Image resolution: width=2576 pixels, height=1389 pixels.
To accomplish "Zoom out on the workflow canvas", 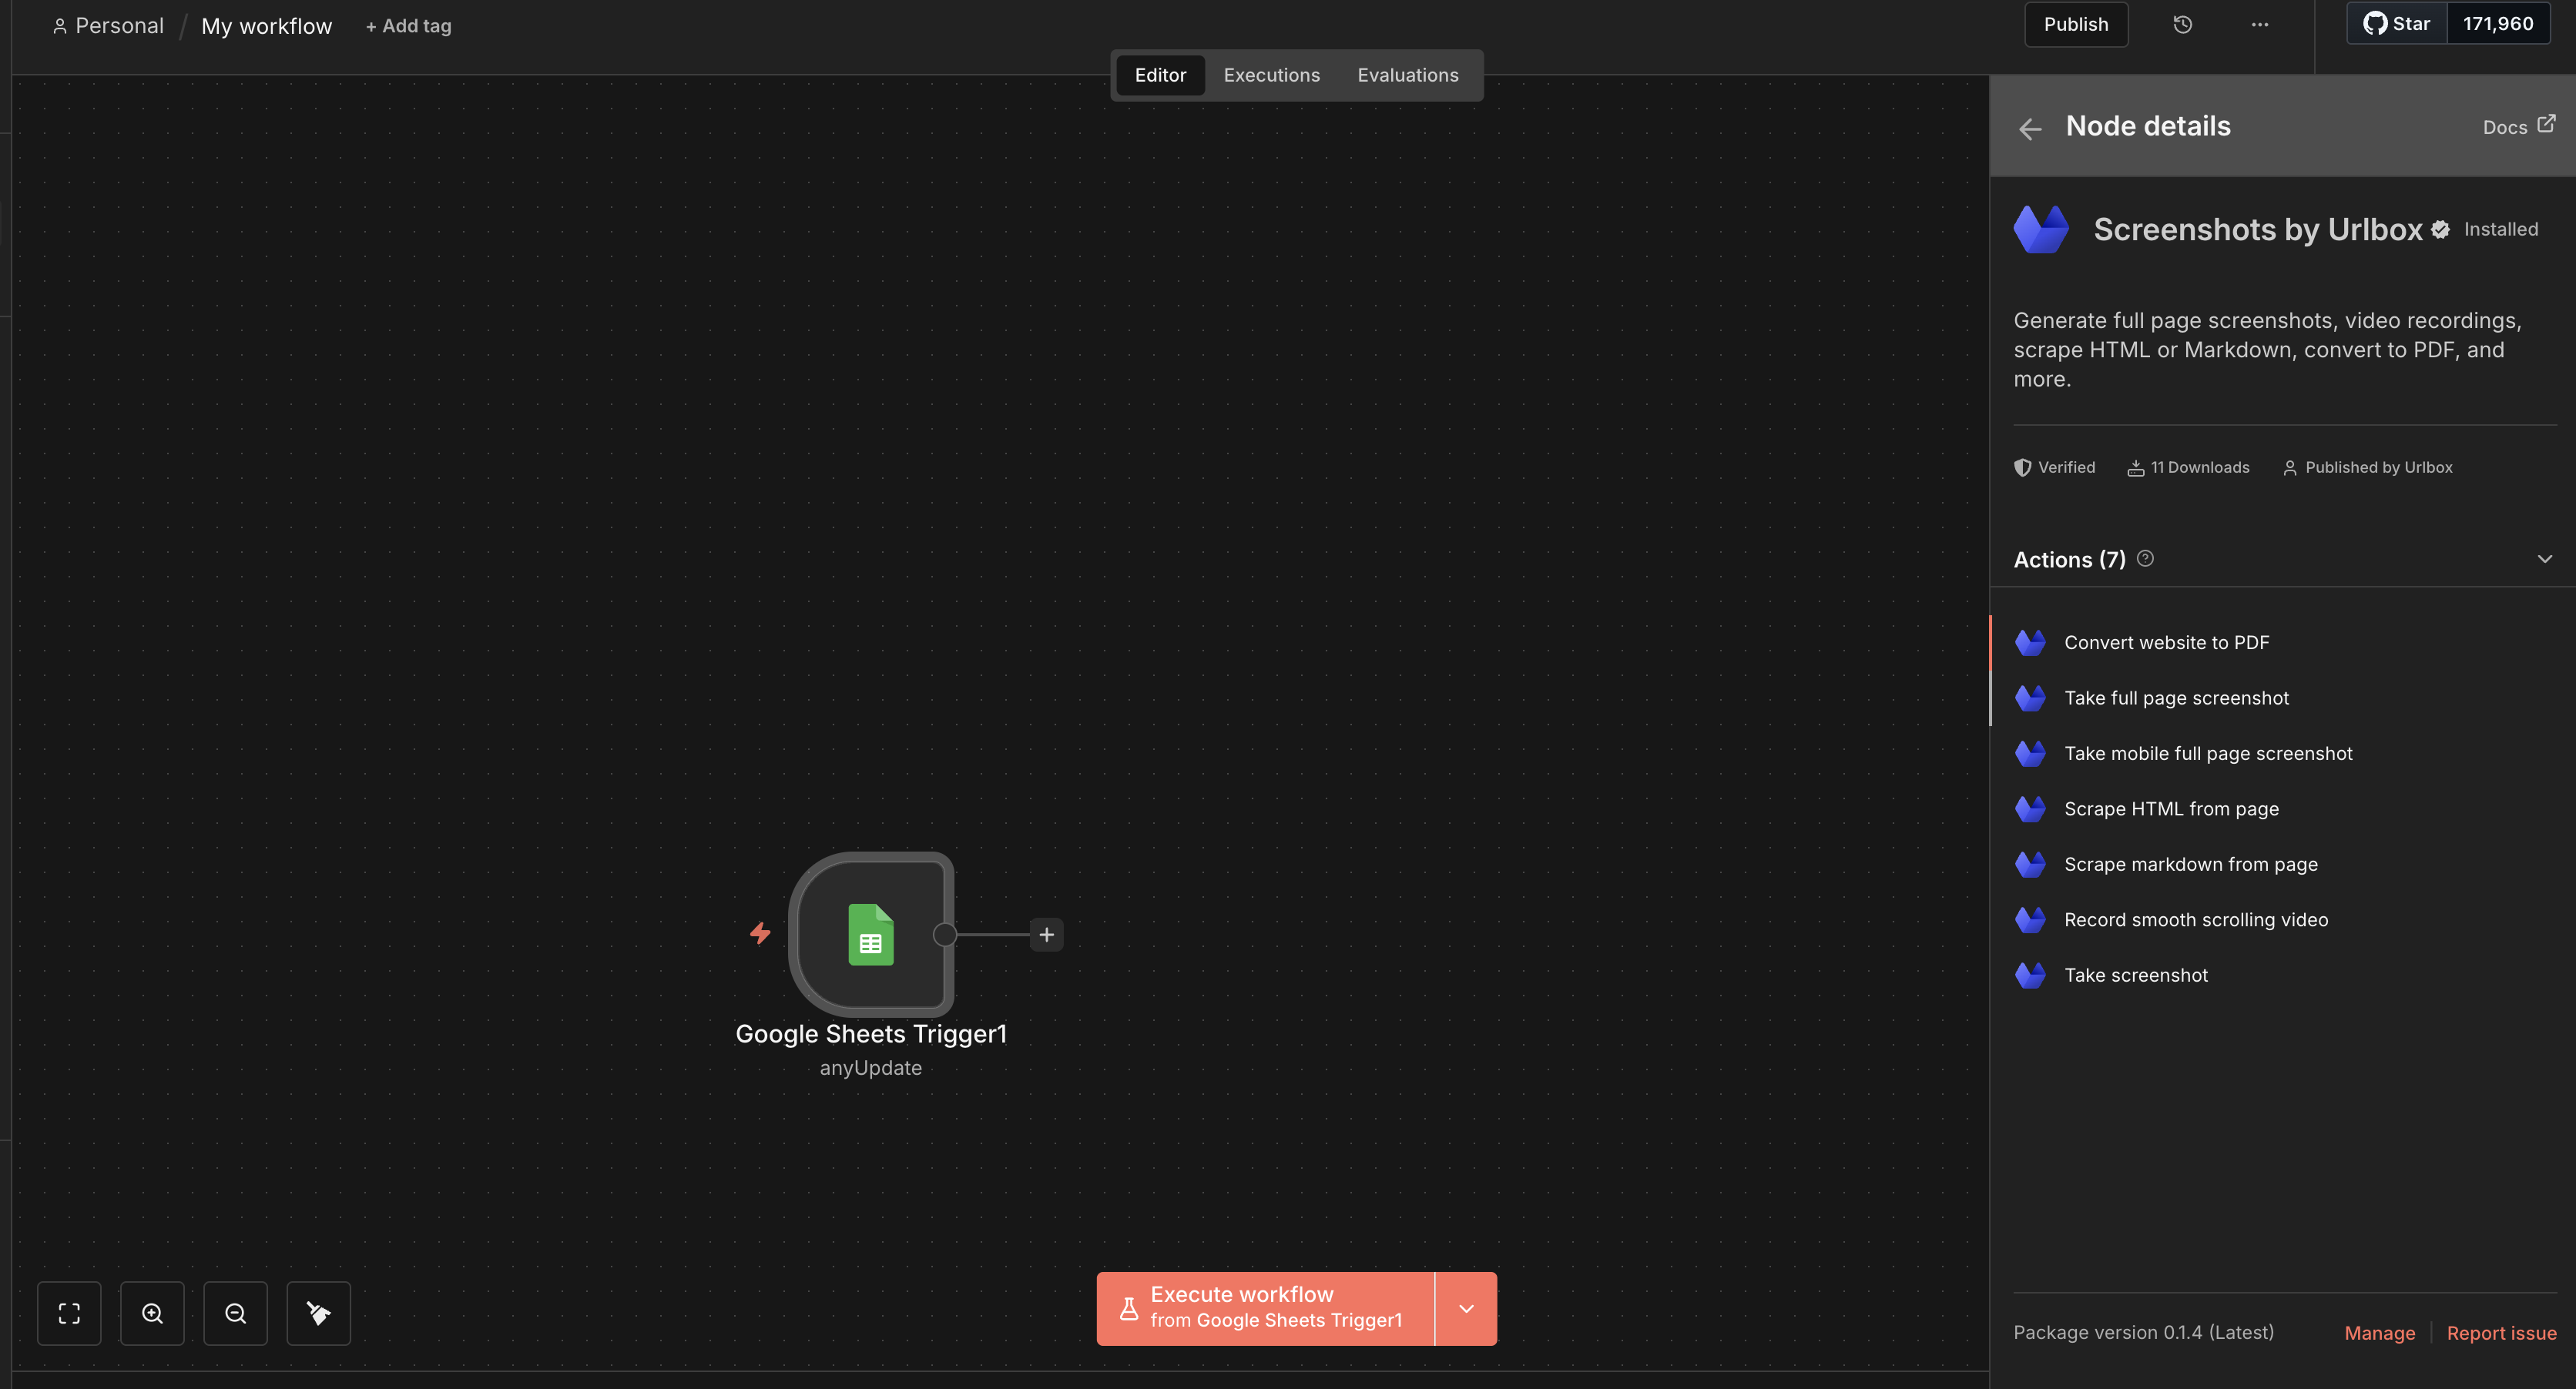I will click(235, 1313).
